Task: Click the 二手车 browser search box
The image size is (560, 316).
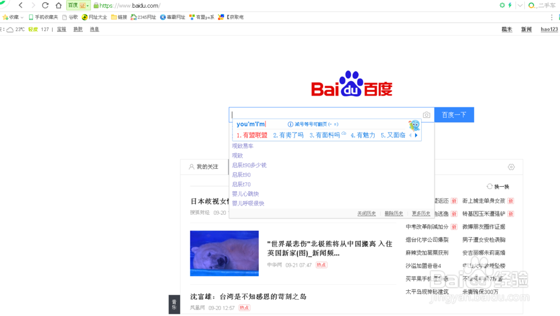Action: click(544, 6)
